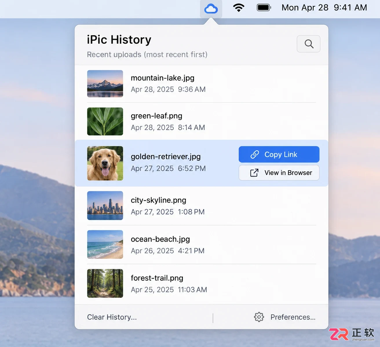
Task: Click the city-skyline.png file name
Action: click(158, 200)
